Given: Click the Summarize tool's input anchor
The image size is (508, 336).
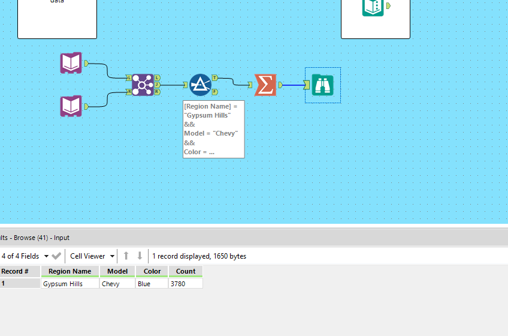Looking at the screenshot, I should click(250, 85).
